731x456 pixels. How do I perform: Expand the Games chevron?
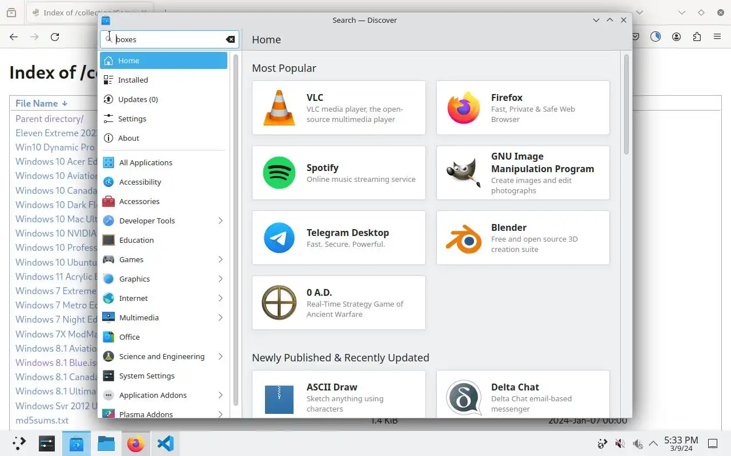(220, 259)
